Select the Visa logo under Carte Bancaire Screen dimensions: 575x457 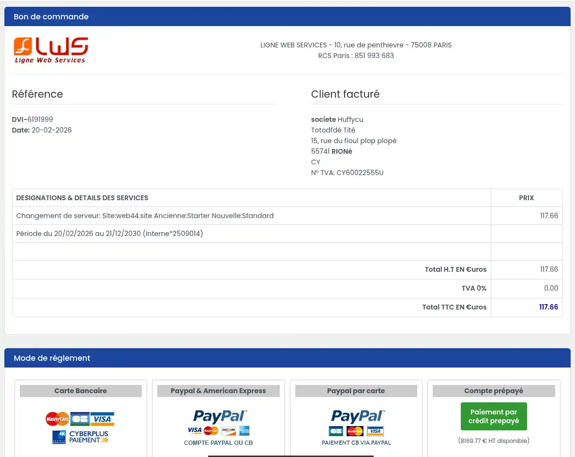pyautogui.click(x=102, y=419)
